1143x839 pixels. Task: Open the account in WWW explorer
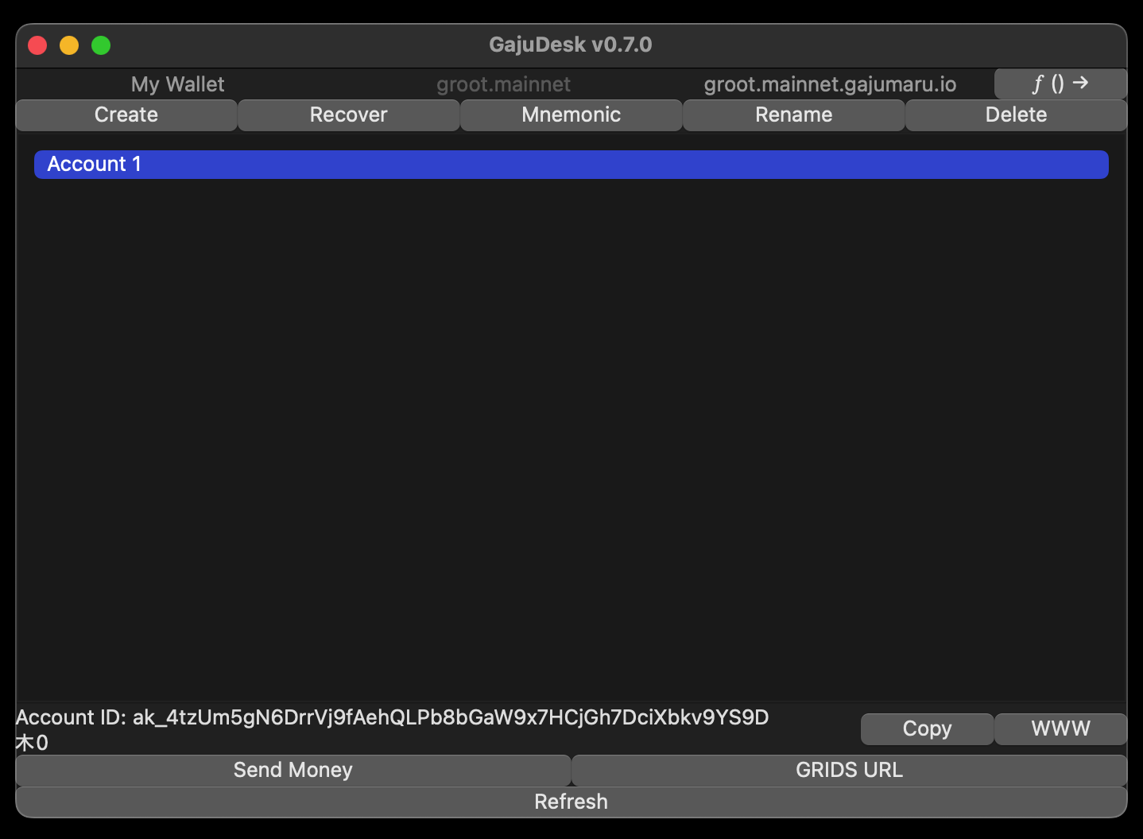coord(1060,728)
